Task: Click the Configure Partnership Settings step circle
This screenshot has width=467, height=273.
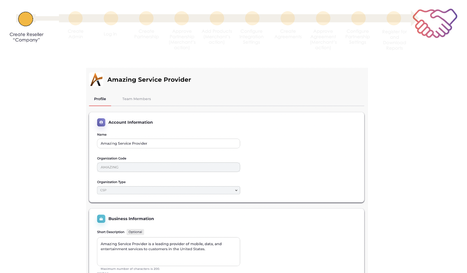Action: tap(358, 18)
